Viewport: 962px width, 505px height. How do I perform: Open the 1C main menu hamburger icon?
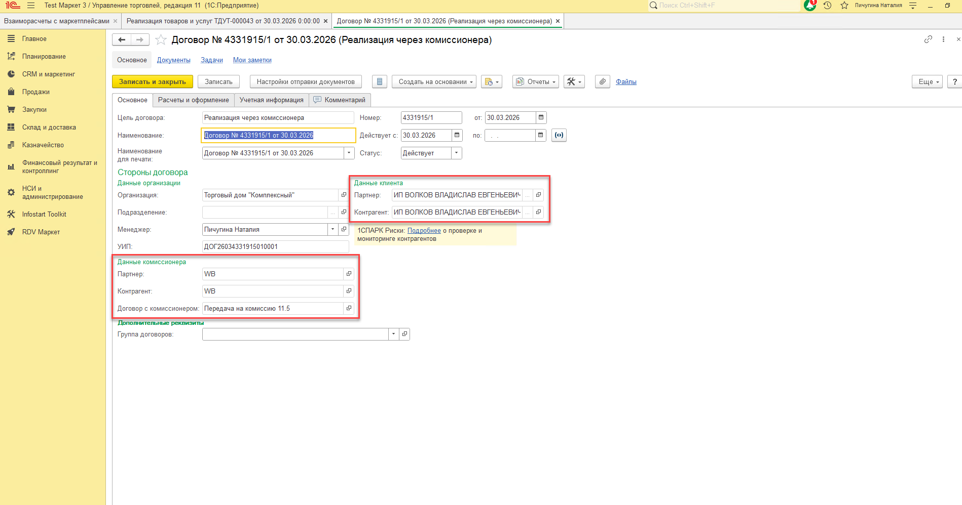(31, 6)
